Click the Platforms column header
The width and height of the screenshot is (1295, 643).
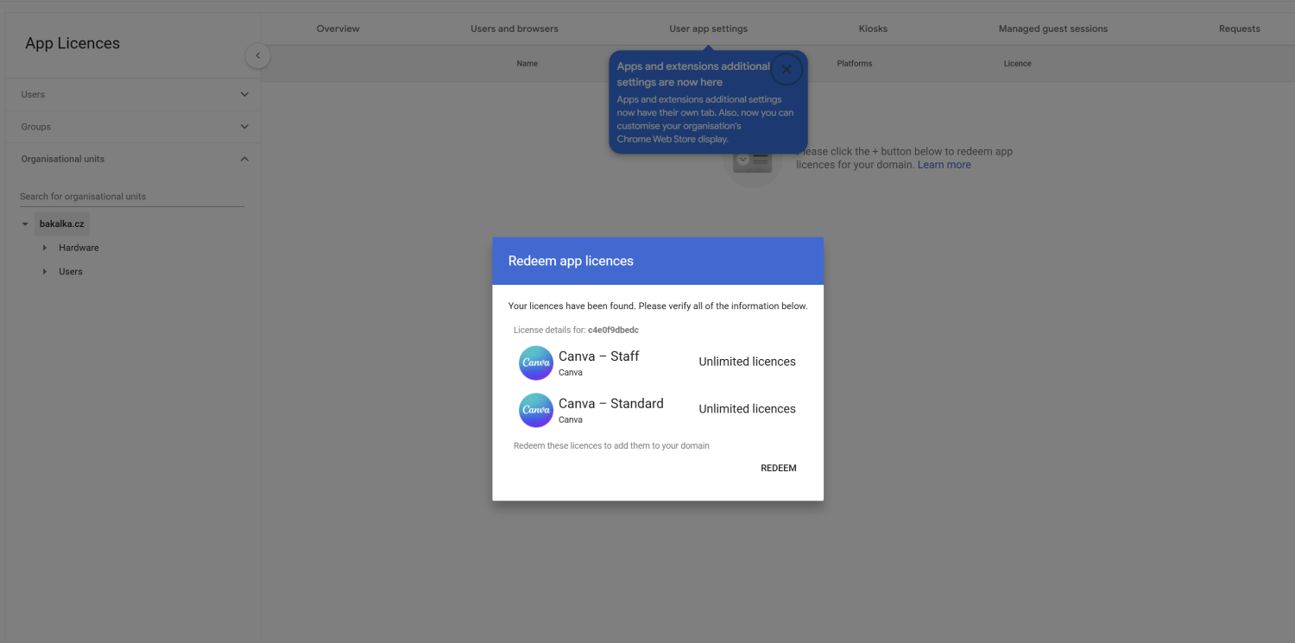pyautogui.click(x=855, y=64)
